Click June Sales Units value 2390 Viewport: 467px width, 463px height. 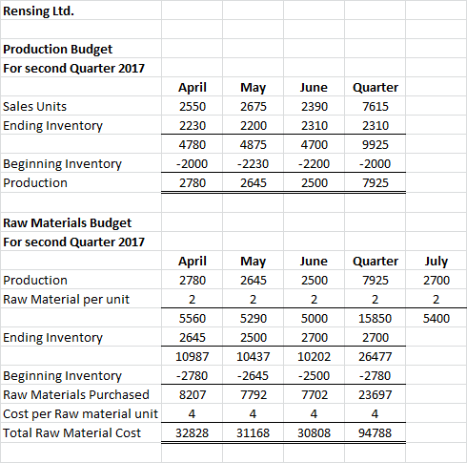tap(315, 107)
